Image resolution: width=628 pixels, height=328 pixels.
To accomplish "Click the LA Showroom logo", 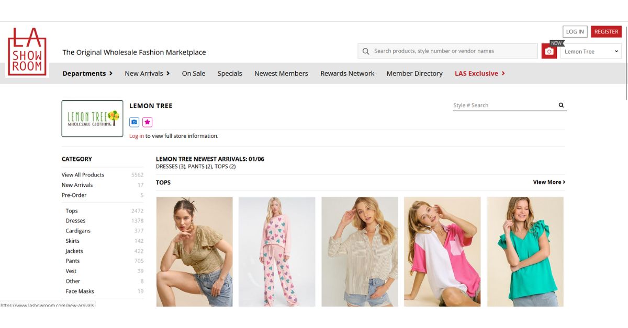I will tap(27, 51).
